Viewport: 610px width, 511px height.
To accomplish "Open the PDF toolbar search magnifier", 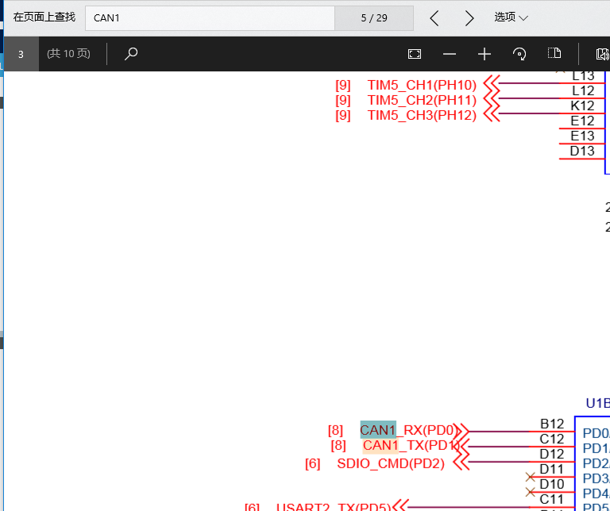I will tap(131, 54).
